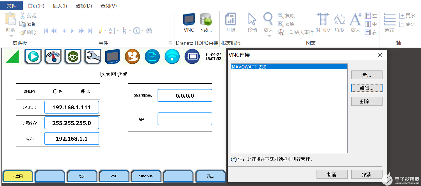Click the Wi-Fi wireless status icon
Screen dimensions: 421x186
pyautogui.click(x=172, y=56)
